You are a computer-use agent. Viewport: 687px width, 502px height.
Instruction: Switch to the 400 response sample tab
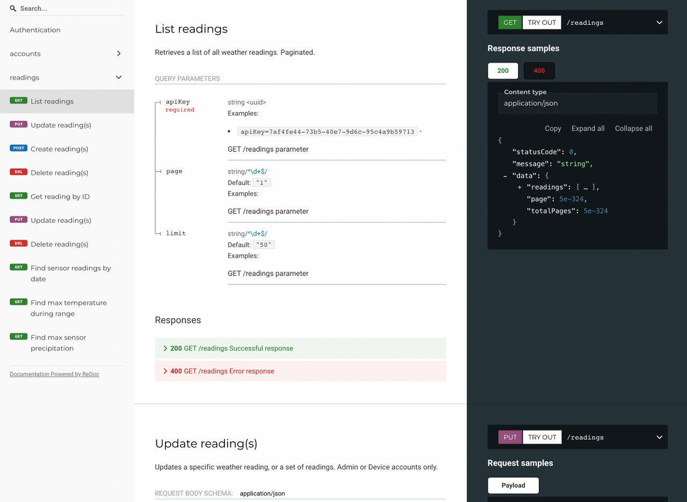539,71
